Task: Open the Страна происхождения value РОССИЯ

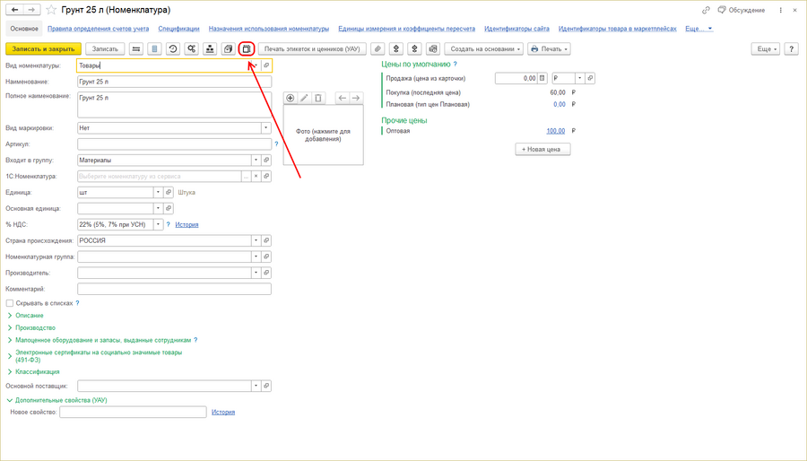Action: [266, 240]
